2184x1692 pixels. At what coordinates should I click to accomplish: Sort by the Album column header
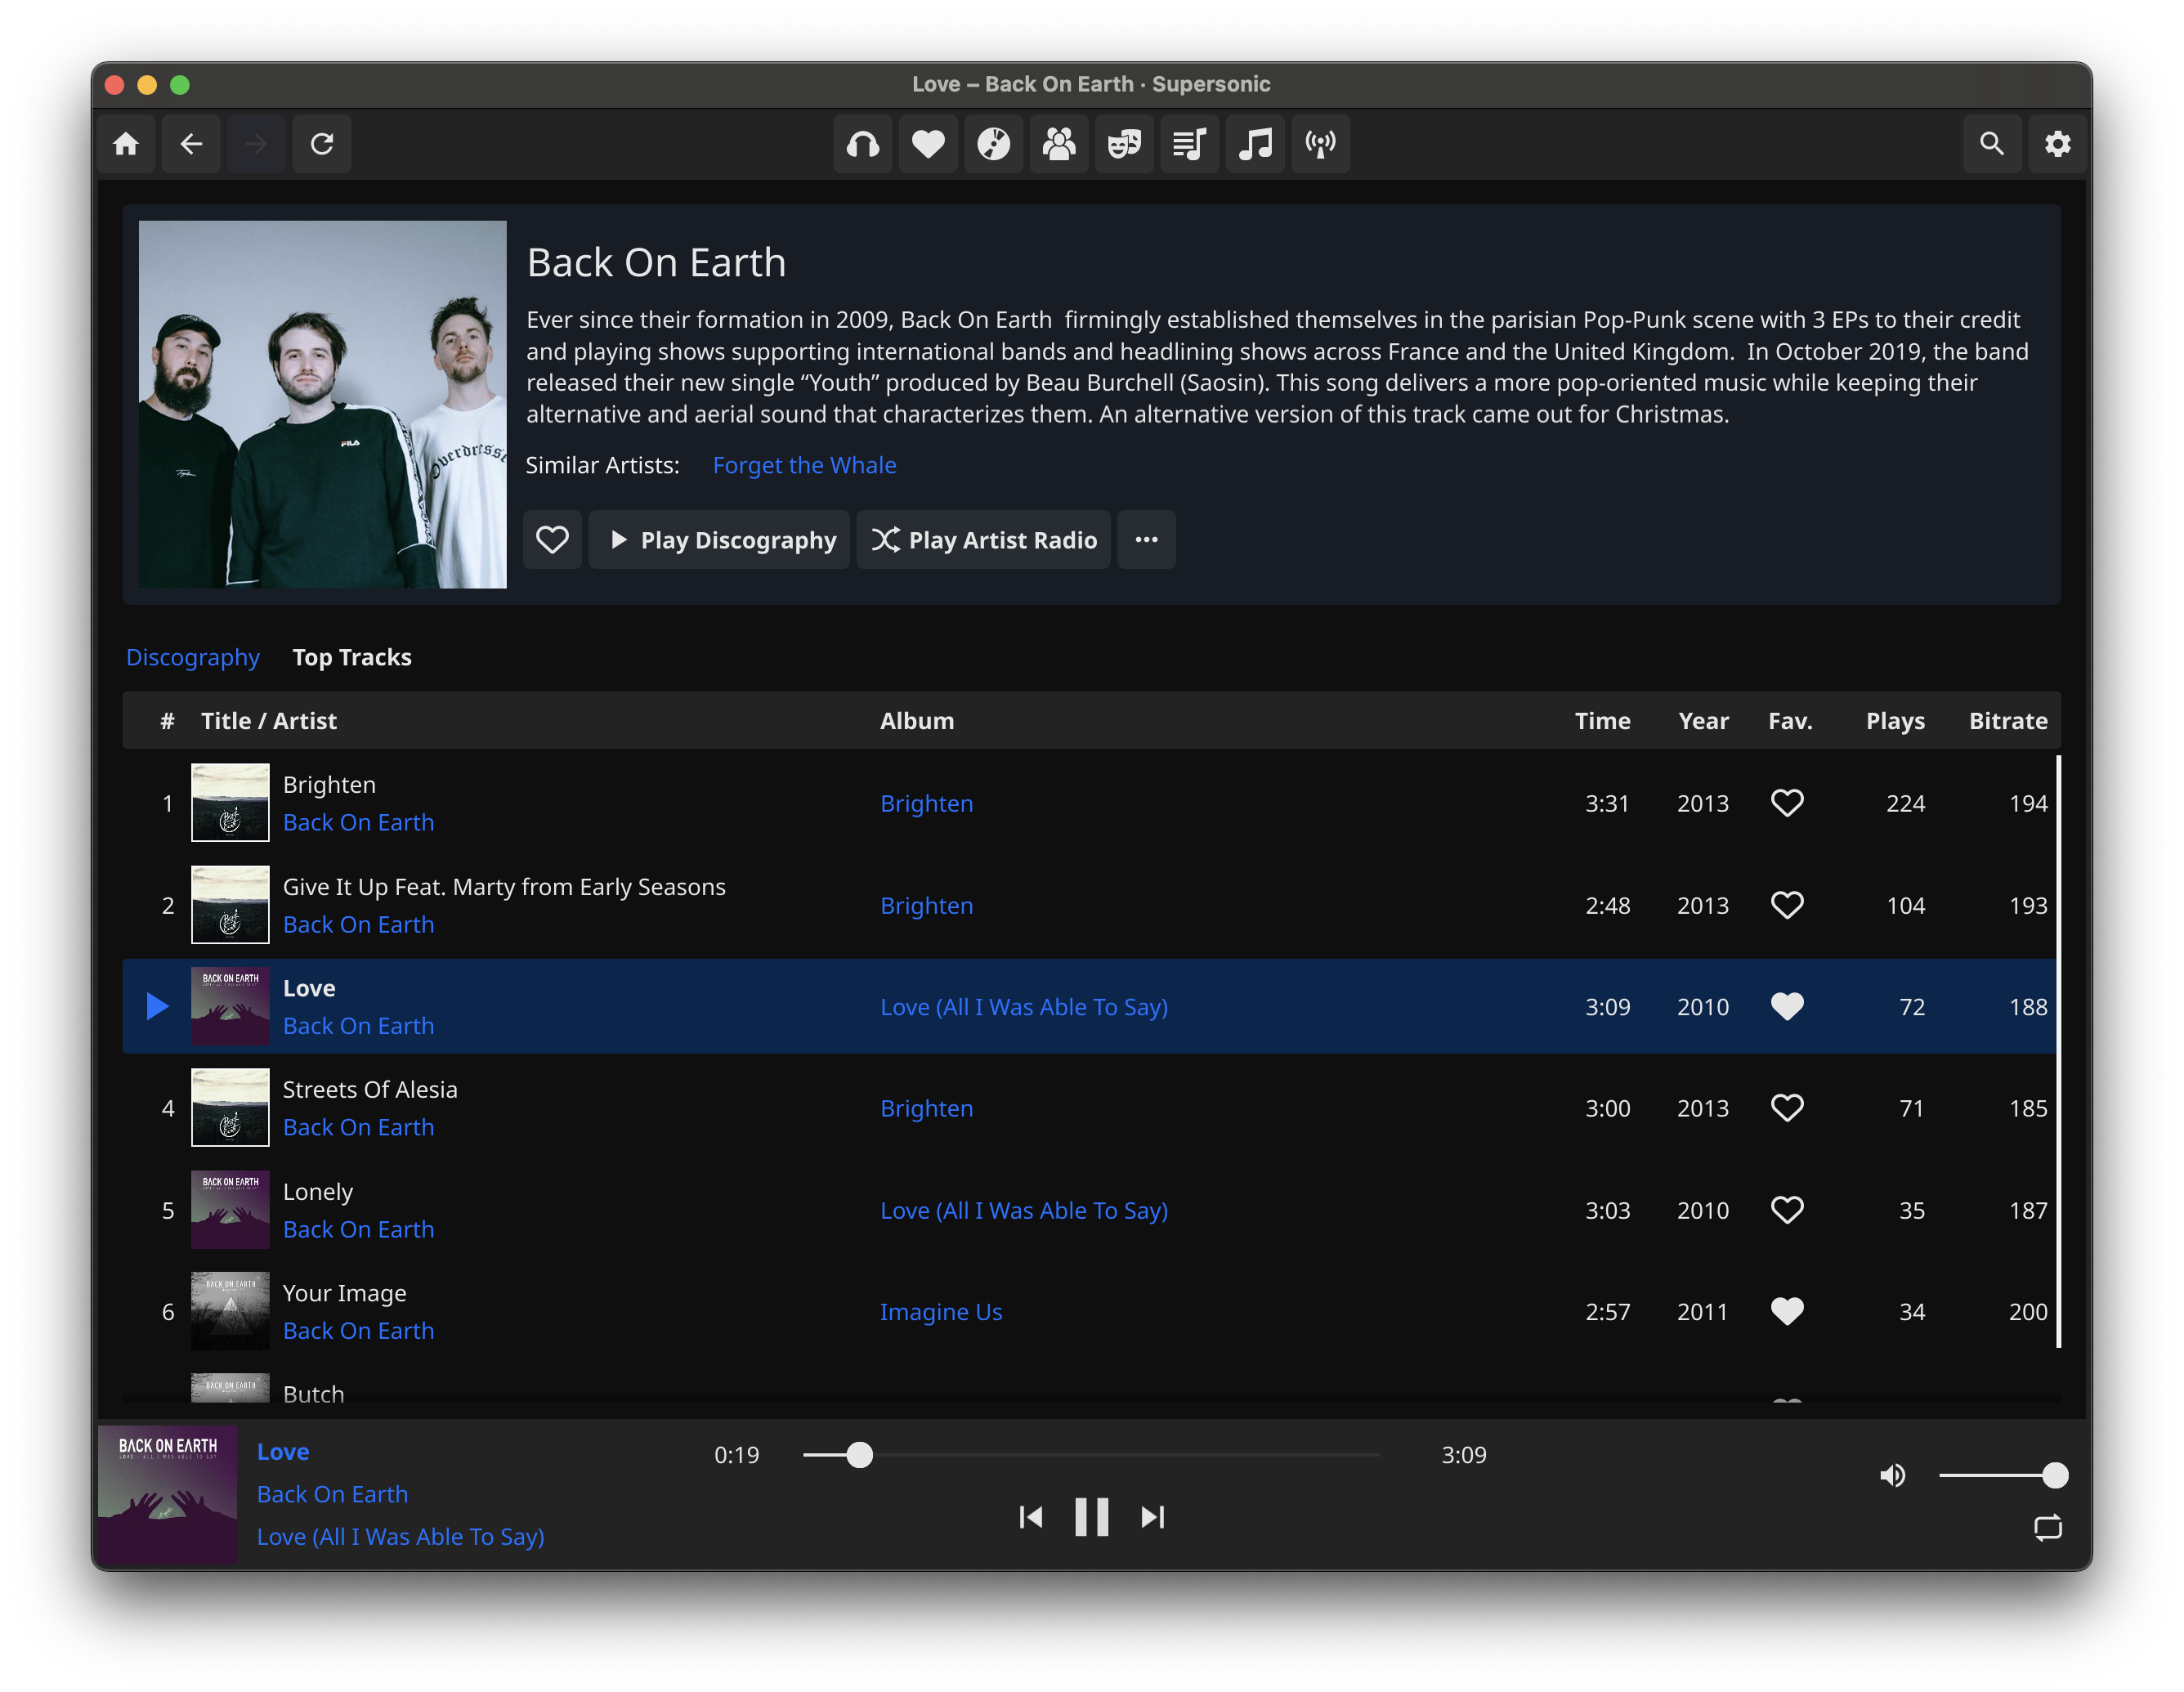coord(916,720)
